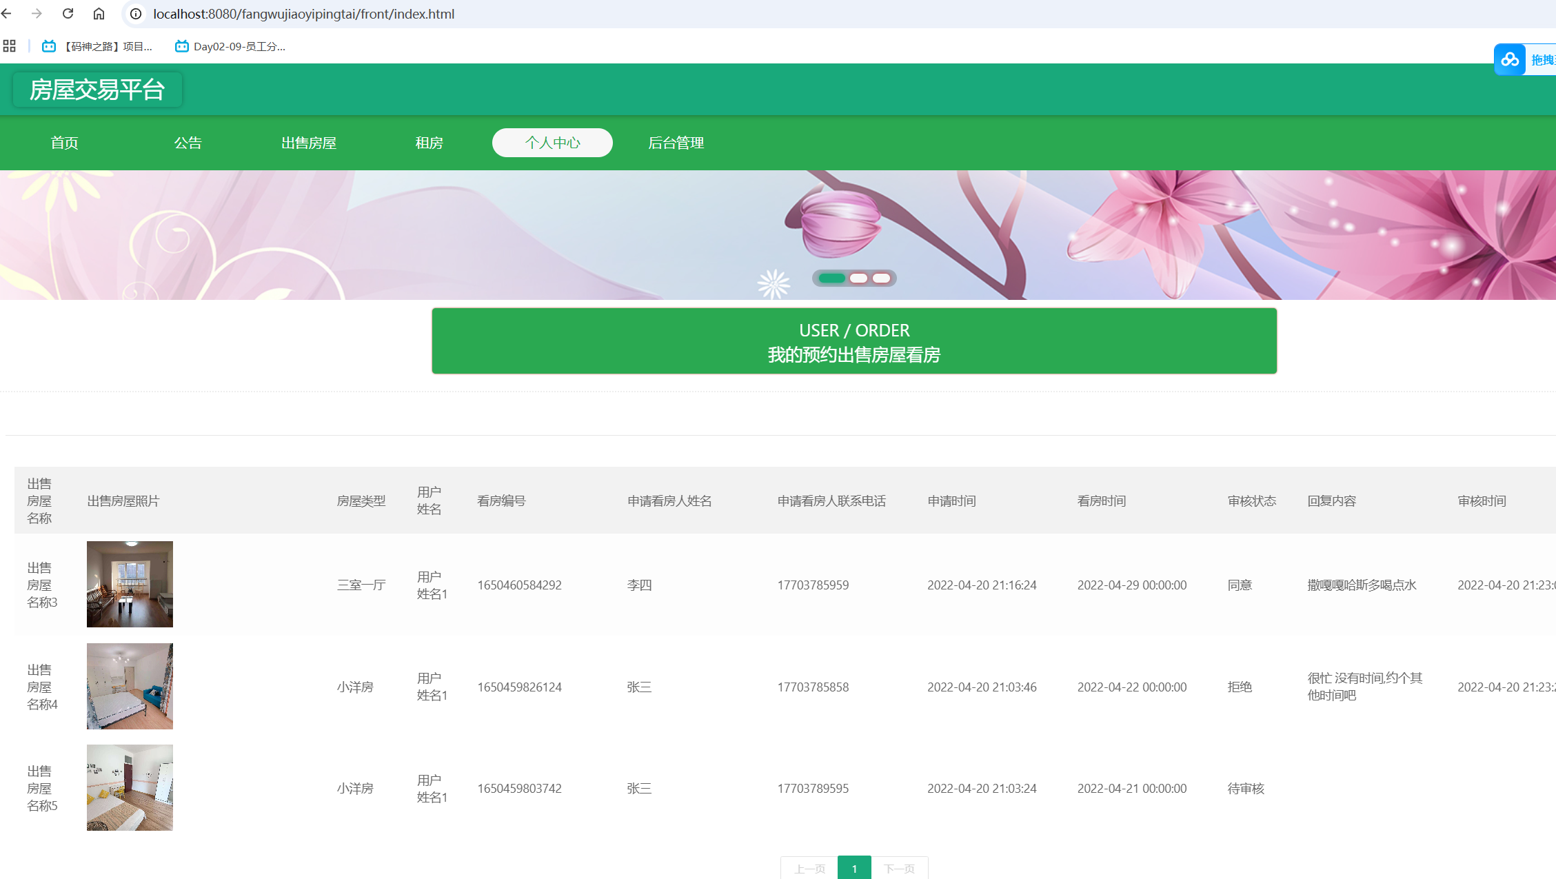This screenshot has height=879, width=1556.
Task: Click the applicant name 李四
Action: pos(639,585)
